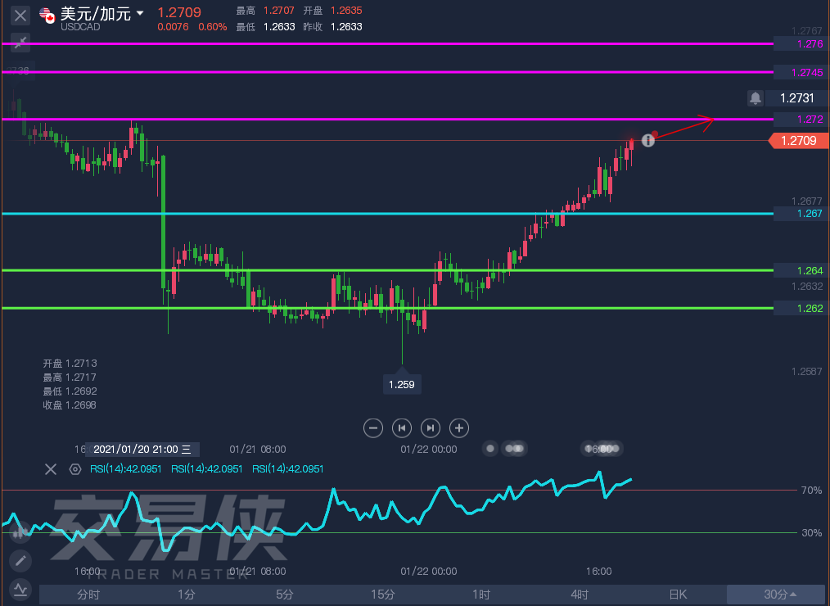The image size is (830, 606).
Task: Jump to the chart start with the skip-back button
Action: click(402, 428)
